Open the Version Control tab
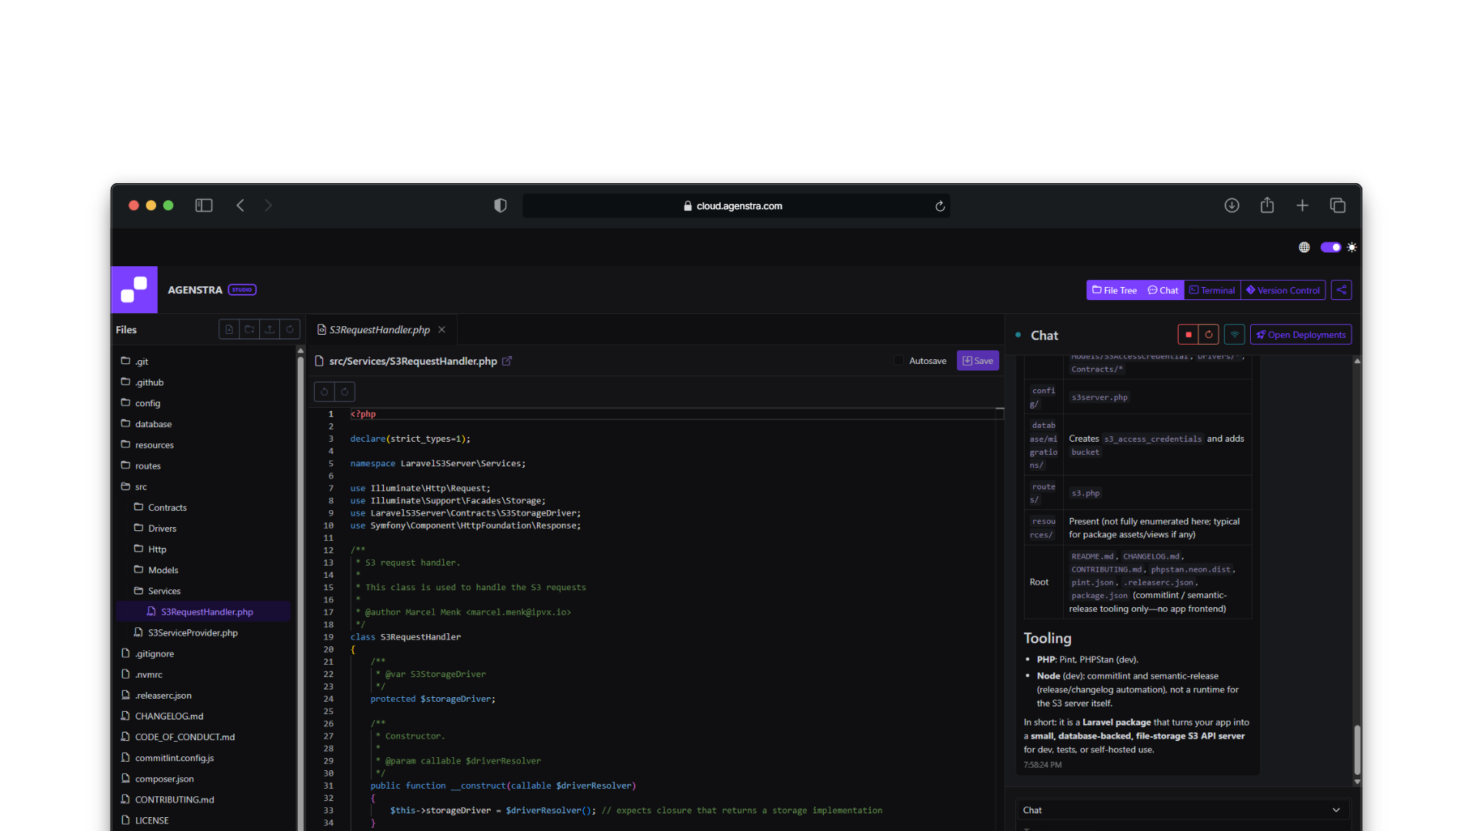 click(x=1282, y=290)
